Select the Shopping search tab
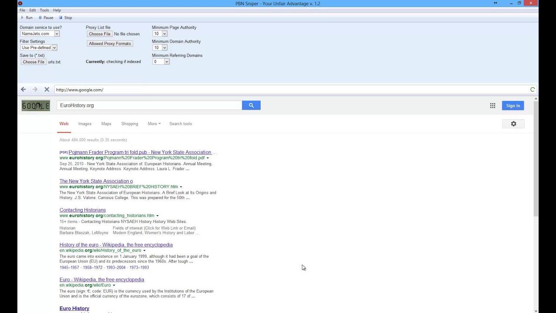Viewport: 556px width, 313px height. pos(129,124)
